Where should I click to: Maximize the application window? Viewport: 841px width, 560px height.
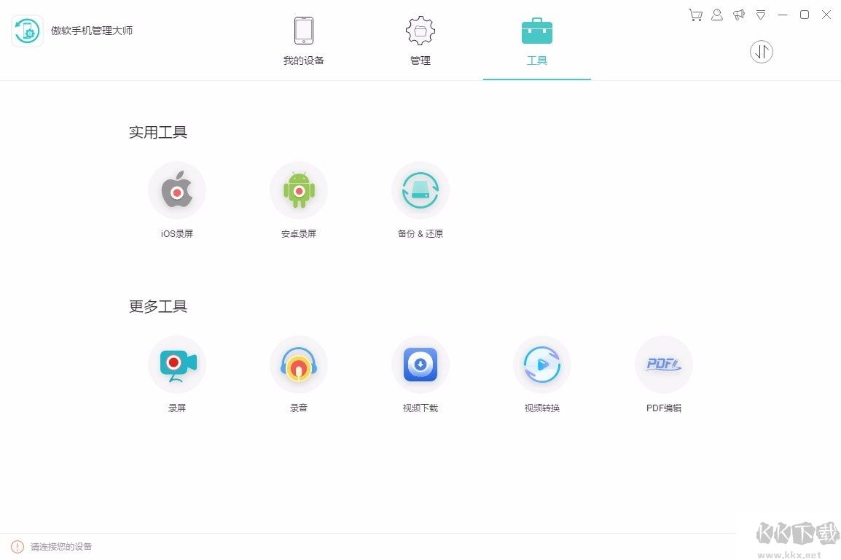click(805, 15)
